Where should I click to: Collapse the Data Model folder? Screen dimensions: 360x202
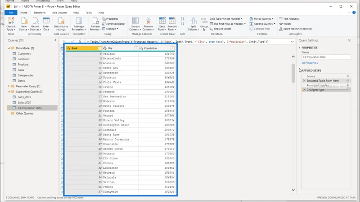tap(9, 48)
